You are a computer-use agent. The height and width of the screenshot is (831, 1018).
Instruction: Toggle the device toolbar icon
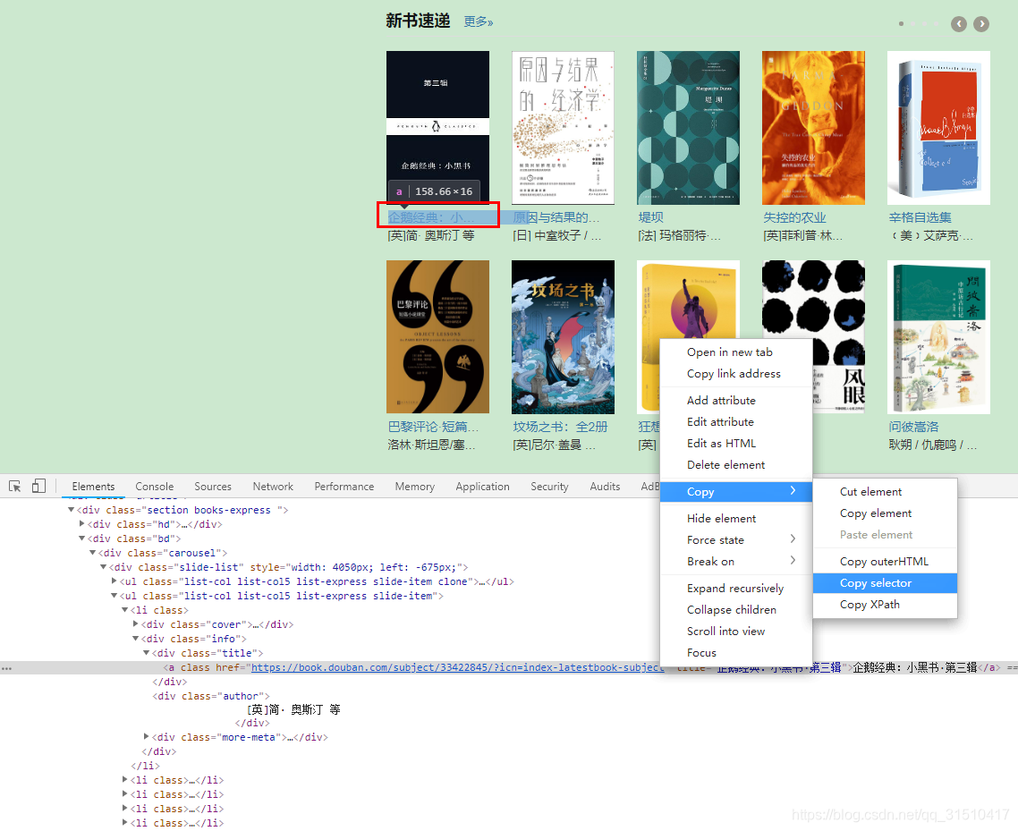[39, 486]
